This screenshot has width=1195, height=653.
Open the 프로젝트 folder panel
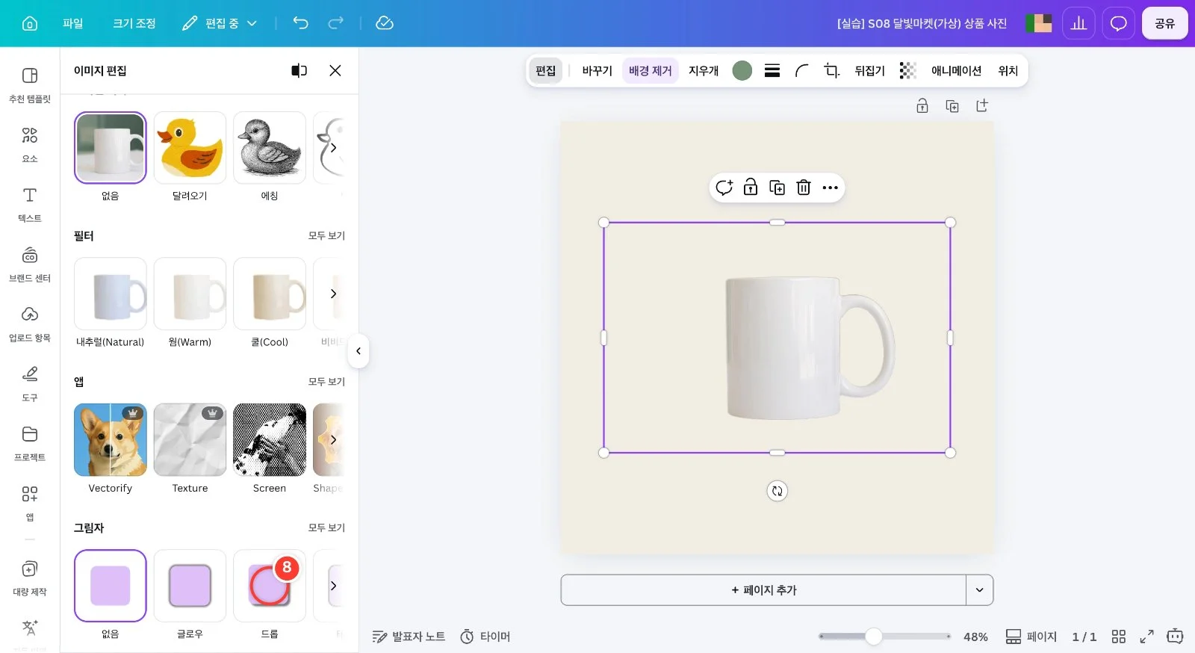[30, 443]
